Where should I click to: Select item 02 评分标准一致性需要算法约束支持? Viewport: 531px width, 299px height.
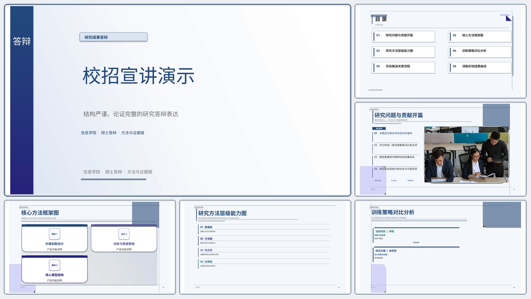pos(395,145)
